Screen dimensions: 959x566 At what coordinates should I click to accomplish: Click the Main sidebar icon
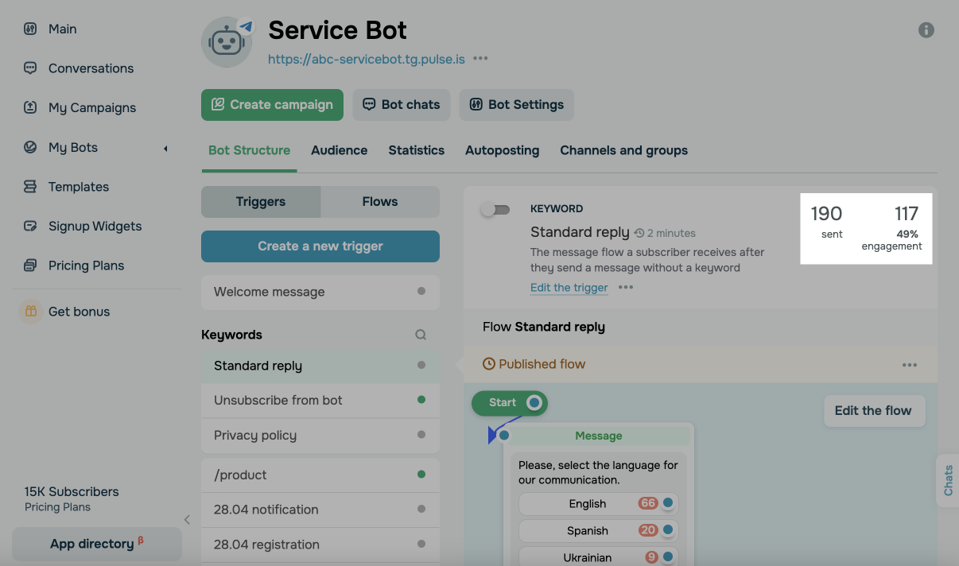(x=30, y=29)
